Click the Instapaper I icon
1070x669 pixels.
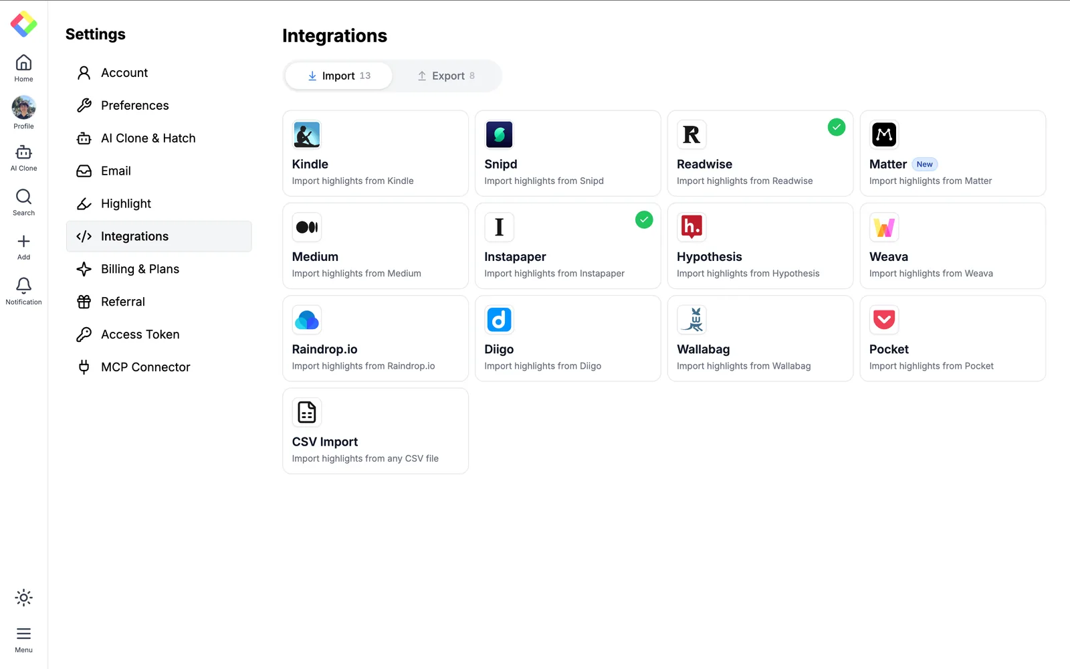(500, 227)
